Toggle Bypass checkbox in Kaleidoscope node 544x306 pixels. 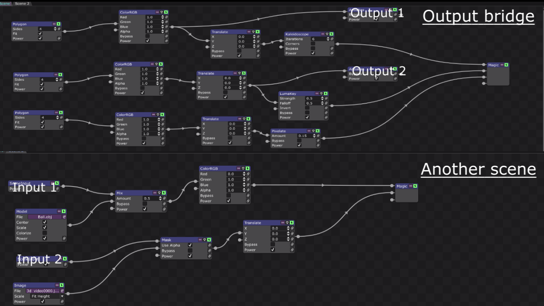pyautogui.click(x=313, y=48)
